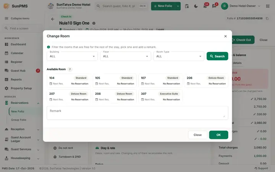275x172 pixels.
Task: Click the Dashboard sidebar icon
Action: tap(6, 44)
